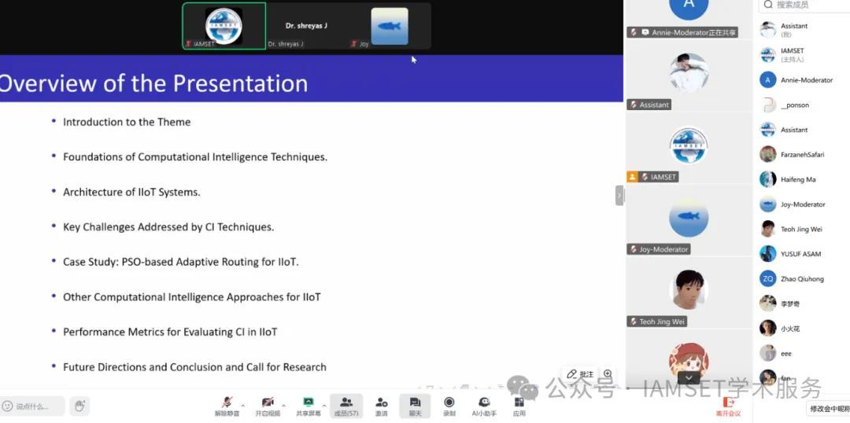
Task: Open video options arrow beside 开启视频
Action: 283,405
